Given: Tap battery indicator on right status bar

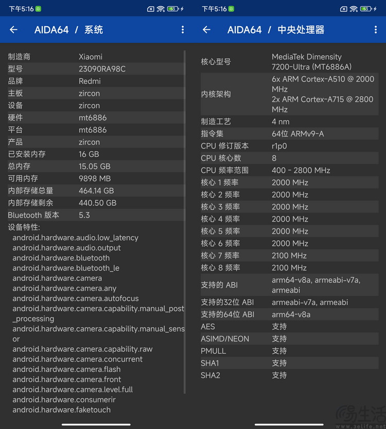Looking at the screenshot, I should click(366, 9).
